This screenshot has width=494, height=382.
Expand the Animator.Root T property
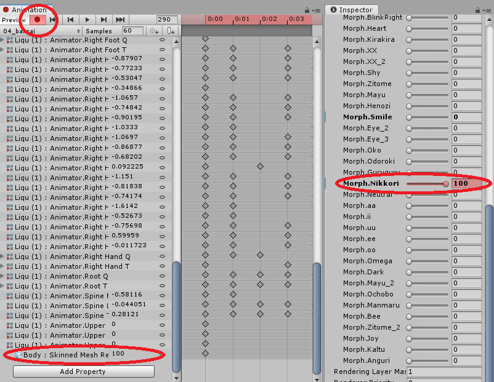(2, 286)
